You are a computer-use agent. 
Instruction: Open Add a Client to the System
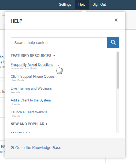pos(31,100)
